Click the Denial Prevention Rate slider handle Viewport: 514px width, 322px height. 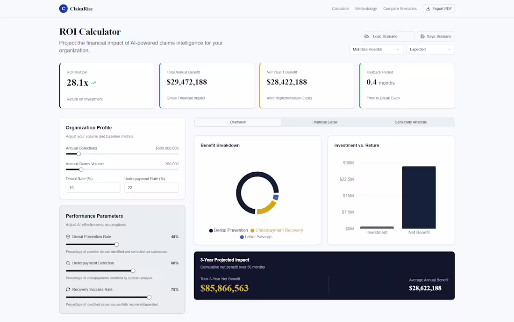point(116,244)
